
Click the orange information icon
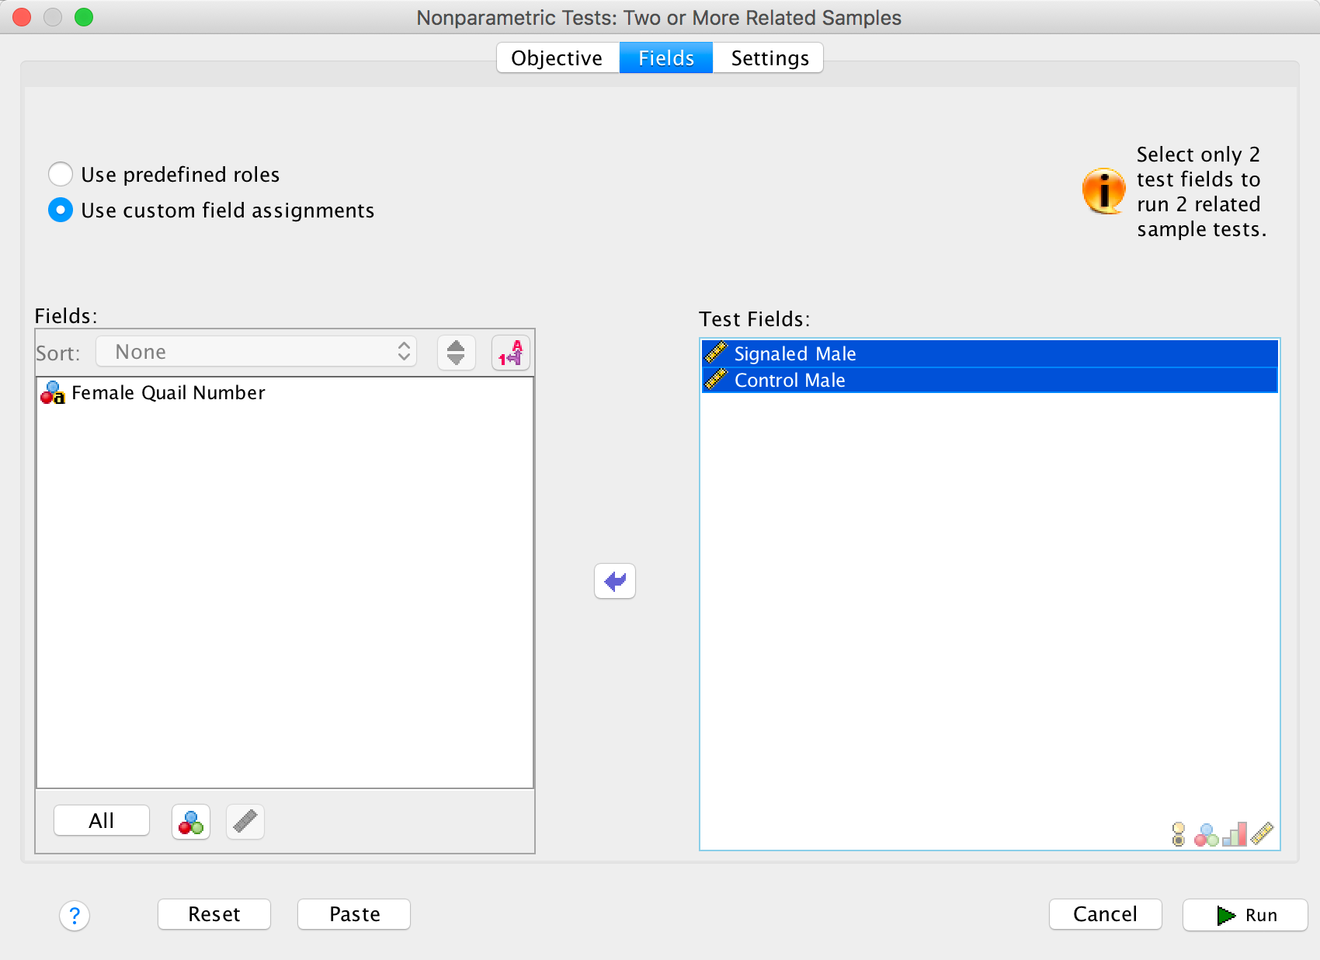(1103, 191)
